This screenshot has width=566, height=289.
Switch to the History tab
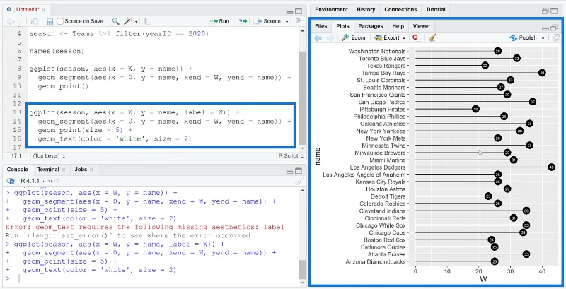pos(366,10)
